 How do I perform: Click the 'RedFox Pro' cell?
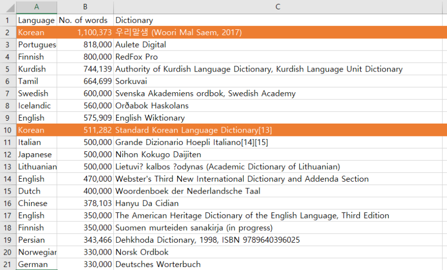pyautogui.click(x=278, y=57)
